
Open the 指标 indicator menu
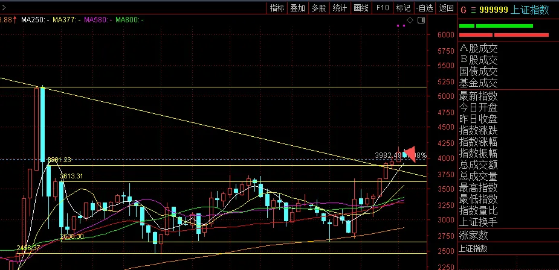[x=277, y=8]
